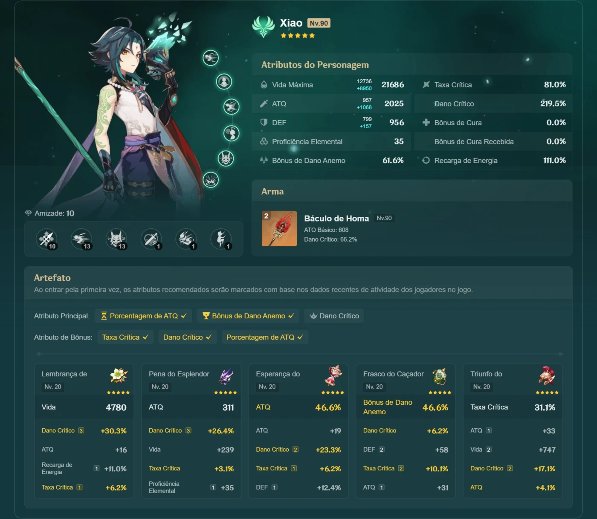Open the dash skill talent beside level 10 talent
The width and height of the screenshot is (597, 519).
pos(81,239)
